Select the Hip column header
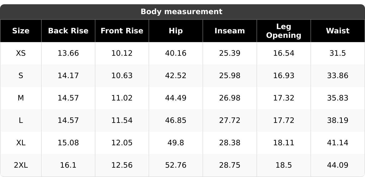Screen dimensions: 365x177 pos(176,31)
